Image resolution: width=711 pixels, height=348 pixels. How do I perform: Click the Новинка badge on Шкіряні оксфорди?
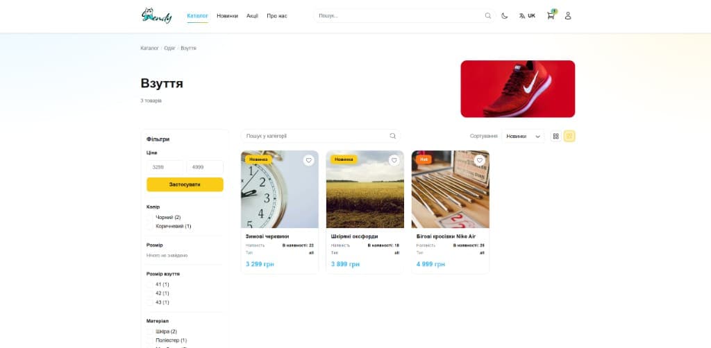[x=344, y=159]
